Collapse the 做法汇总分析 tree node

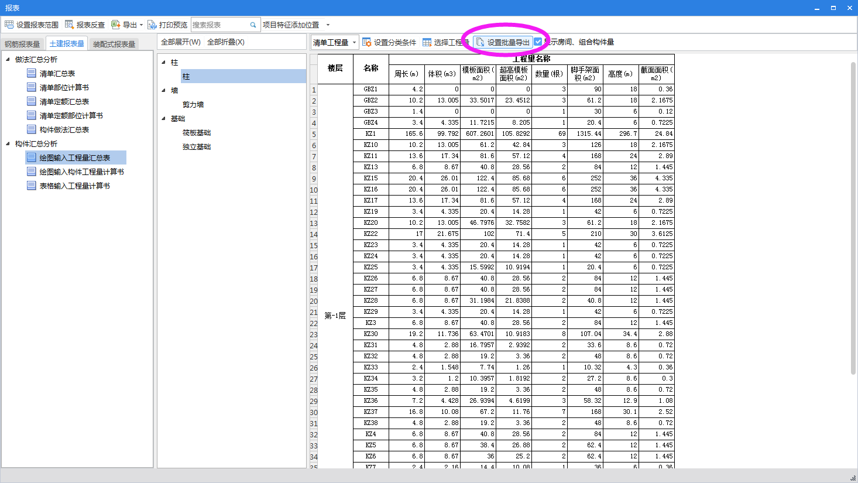(x=8, y=59)
